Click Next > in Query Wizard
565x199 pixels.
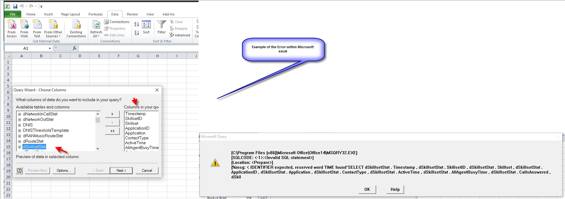click(121, 171)
